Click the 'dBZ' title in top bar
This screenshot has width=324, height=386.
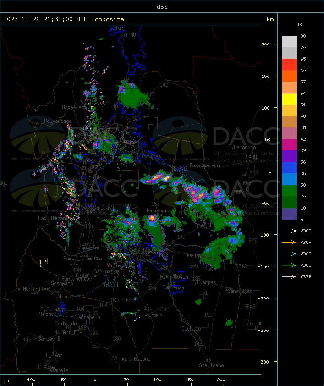coord(162,6)
